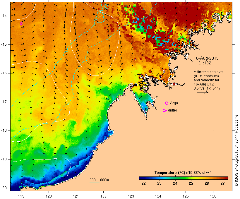Click the '16-Aug-2015' date label

206,58
